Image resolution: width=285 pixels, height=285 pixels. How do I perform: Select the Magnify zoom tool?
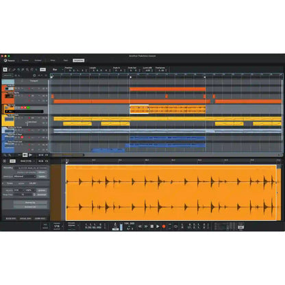coord(27,69)
